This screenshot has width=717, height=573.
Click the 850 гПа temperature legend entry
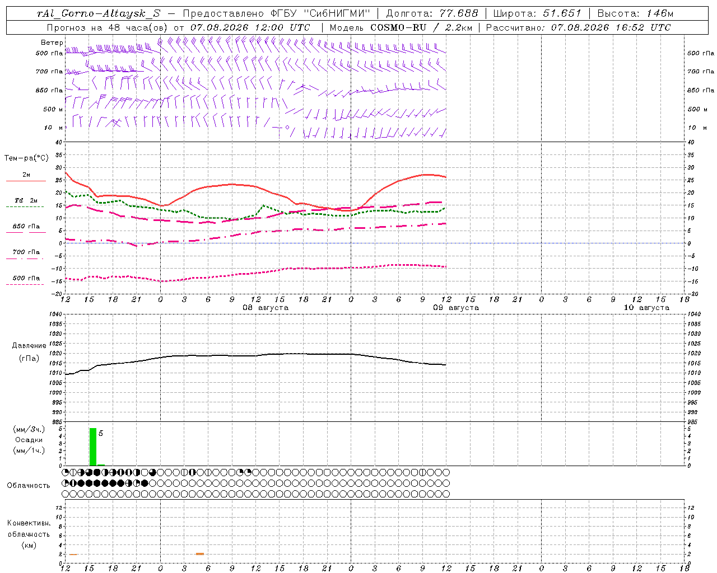(x=26, y=229)
